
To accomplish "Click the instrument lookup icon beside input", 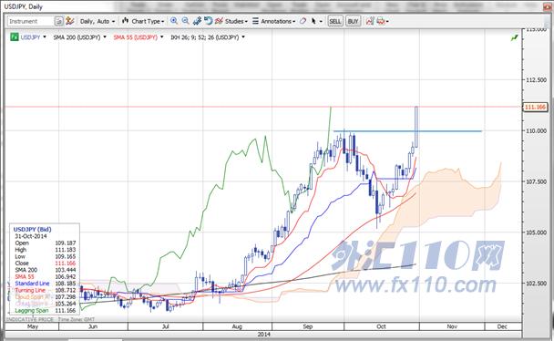I will tap(58, 21).
